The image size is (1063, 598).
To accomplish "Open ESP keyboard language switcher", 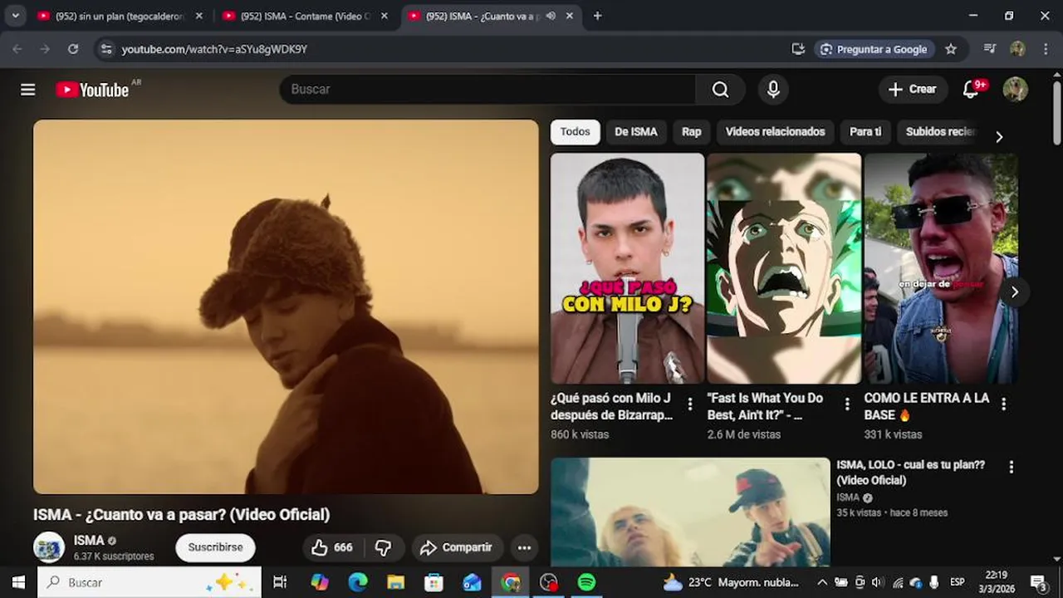I will point(957,582).
